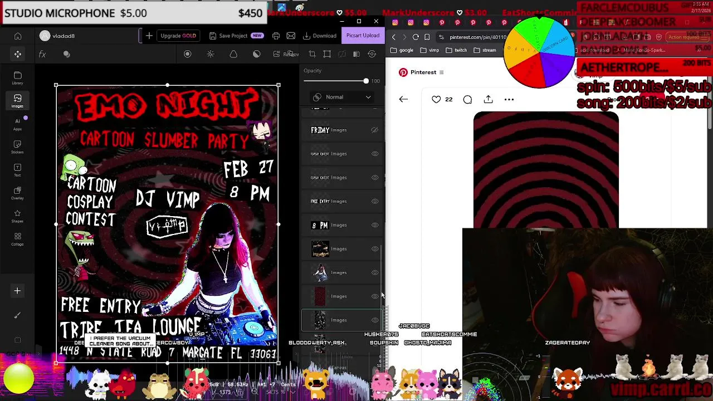The image size is (713, 401).
Task: Like the pin with heart icon
Action: pyautogui.click(x=436, y=99)
